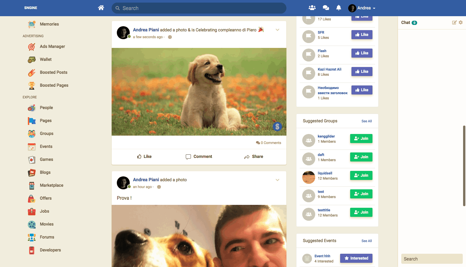The image size is (466, 267).
Task: Click the page vertical scrollbar thumb
Action: coord(464,165)
